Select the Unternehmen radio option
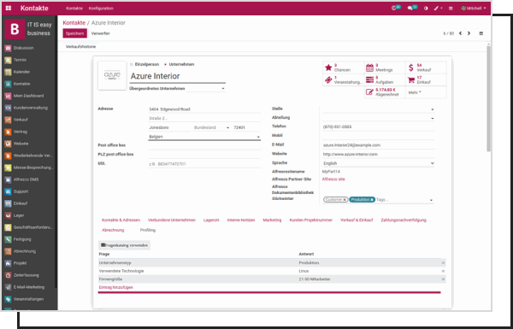 tap(165, 64)
